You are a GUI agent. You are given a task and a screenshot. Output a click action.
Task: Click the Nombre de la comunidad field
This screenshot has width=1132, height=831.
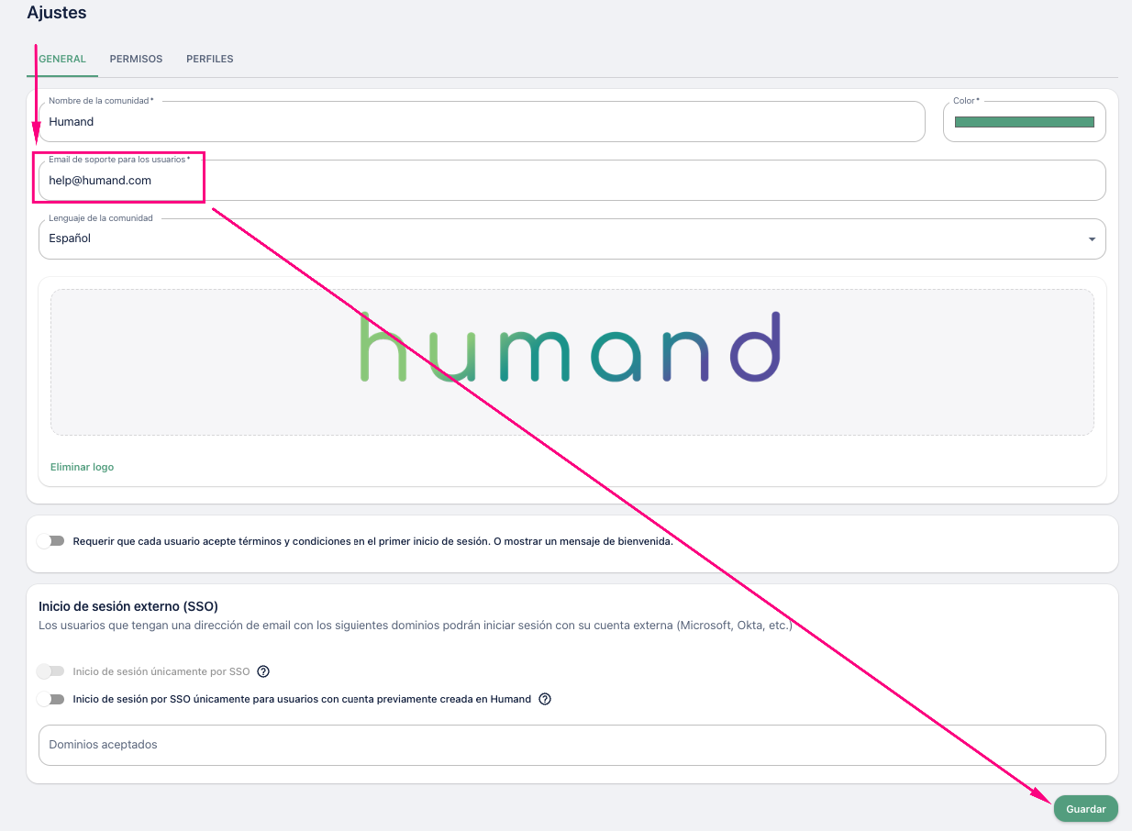pyautogui.click(x=482, y=121)
